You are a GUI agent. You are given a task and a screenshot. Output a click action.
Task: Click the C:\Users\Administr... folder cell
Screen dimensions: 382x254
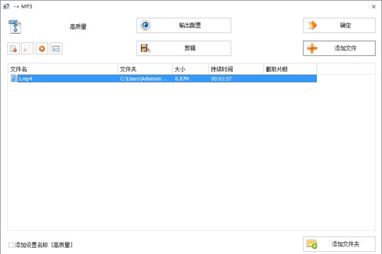tap(144, 79)
